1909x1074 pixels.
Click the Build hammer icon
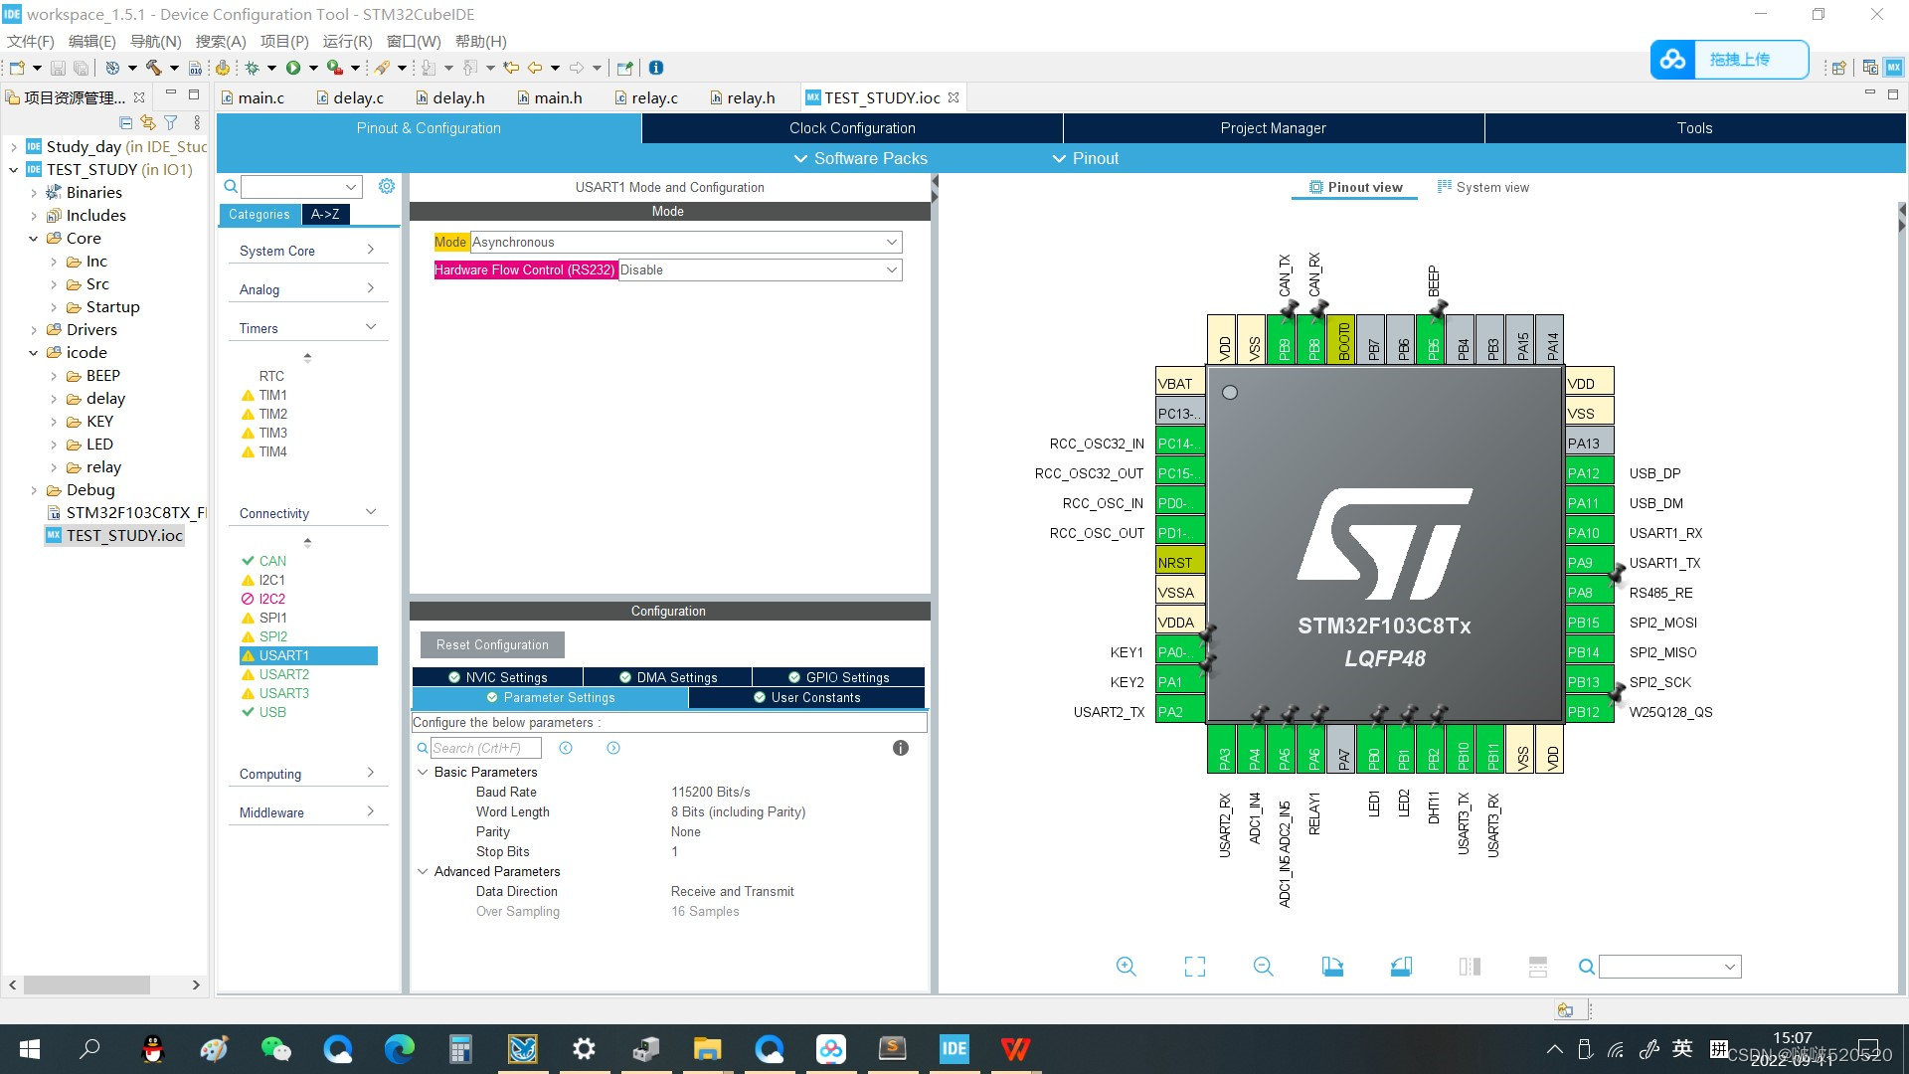tap(153, 68)
